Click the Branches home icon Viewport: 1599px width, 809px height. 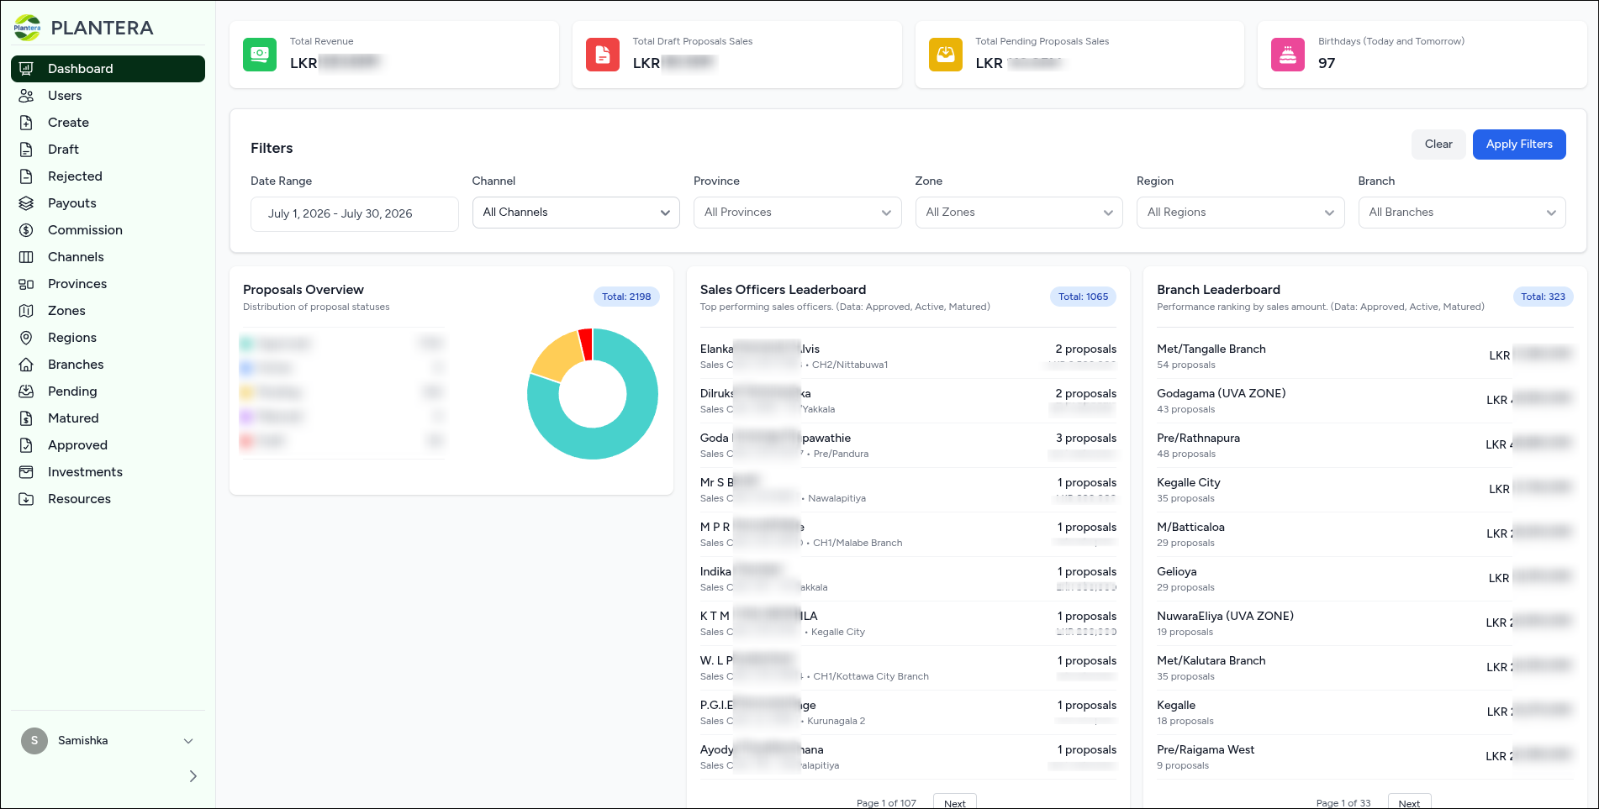point(26,365)
